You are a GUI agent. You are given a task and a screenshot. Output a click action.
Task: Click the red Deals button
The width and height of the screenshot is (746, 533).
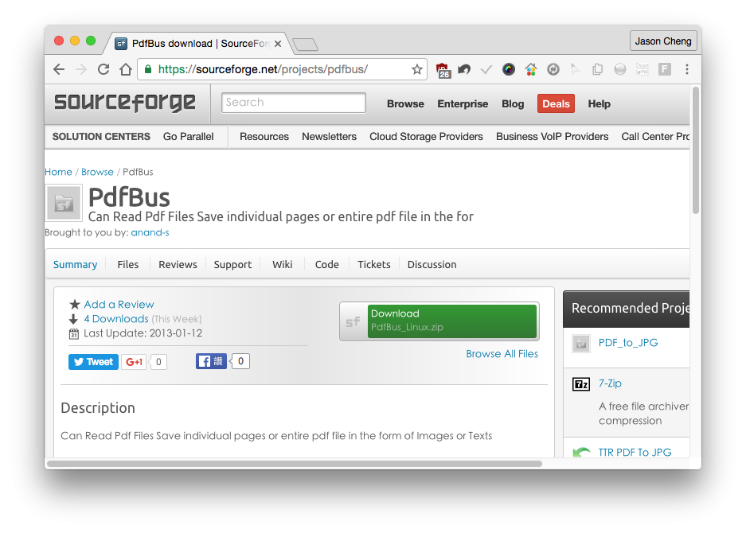click(x=556, y=103)
